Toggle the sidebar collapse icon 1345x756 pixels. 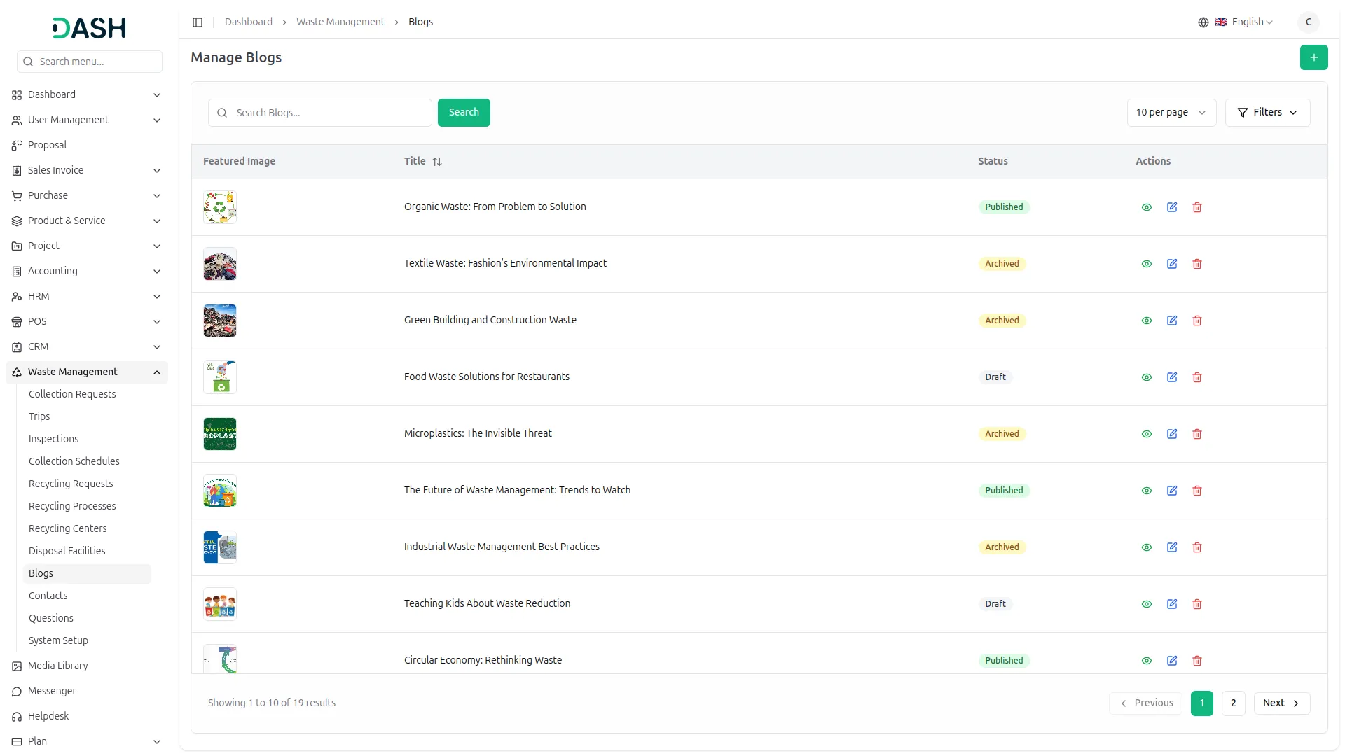coord(198,22)
